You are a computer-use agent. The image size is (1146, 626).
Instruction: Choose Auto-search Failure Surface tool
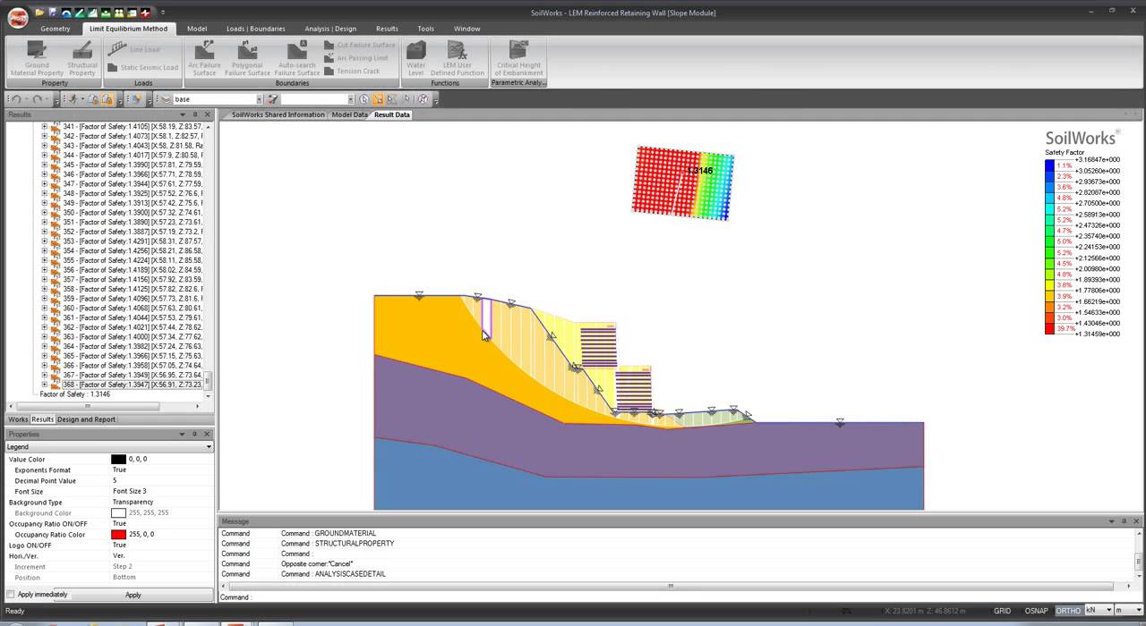click(297, 59)
